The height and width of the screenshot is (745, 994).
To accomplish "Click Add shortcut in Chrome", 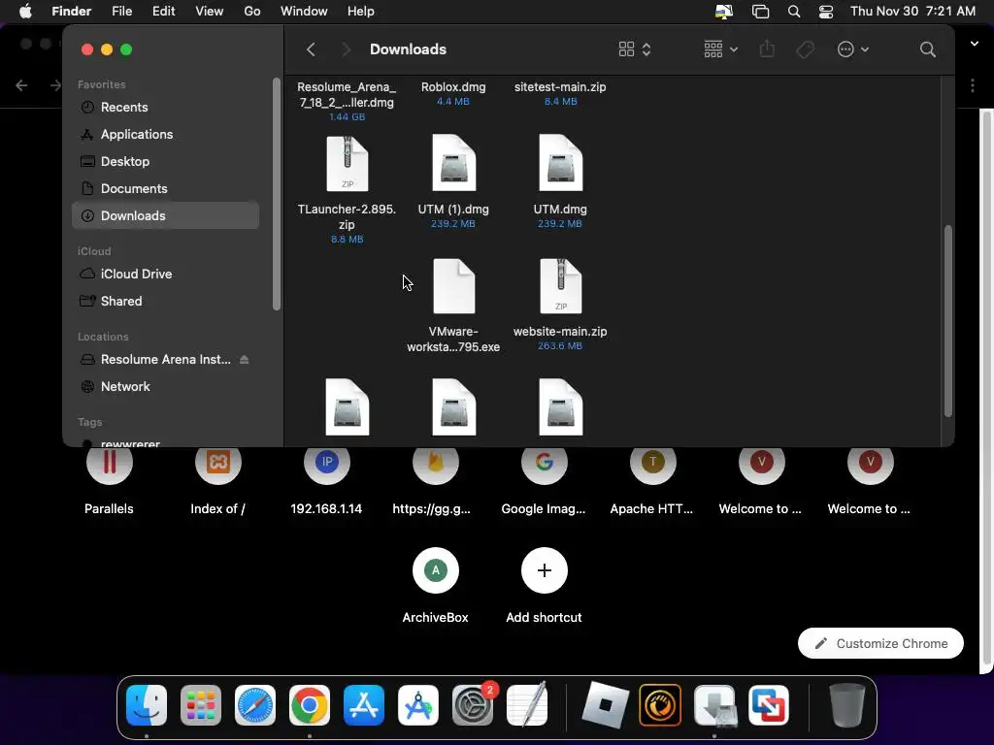I will pos(544,586).
